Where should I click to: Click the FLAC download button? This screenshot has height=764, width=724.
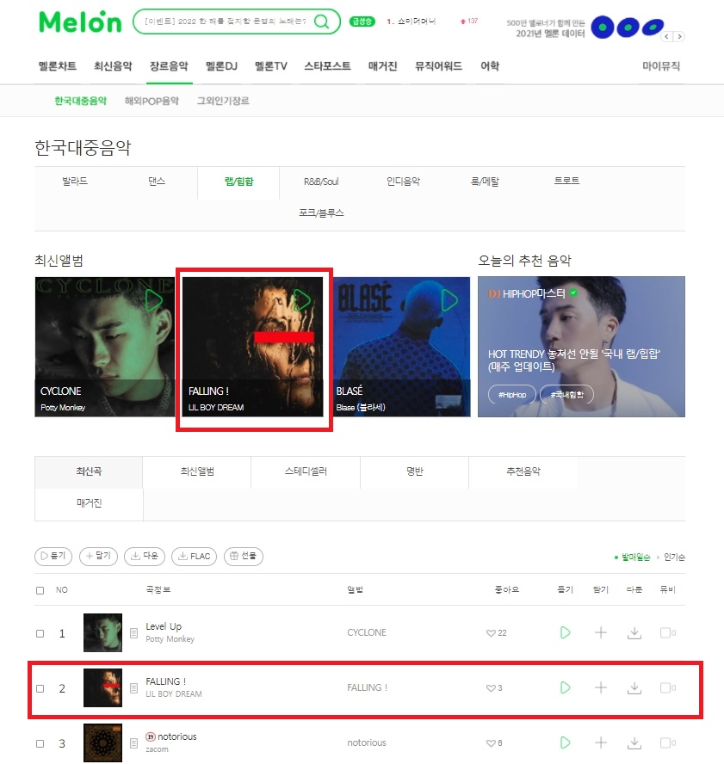(194, 556)
